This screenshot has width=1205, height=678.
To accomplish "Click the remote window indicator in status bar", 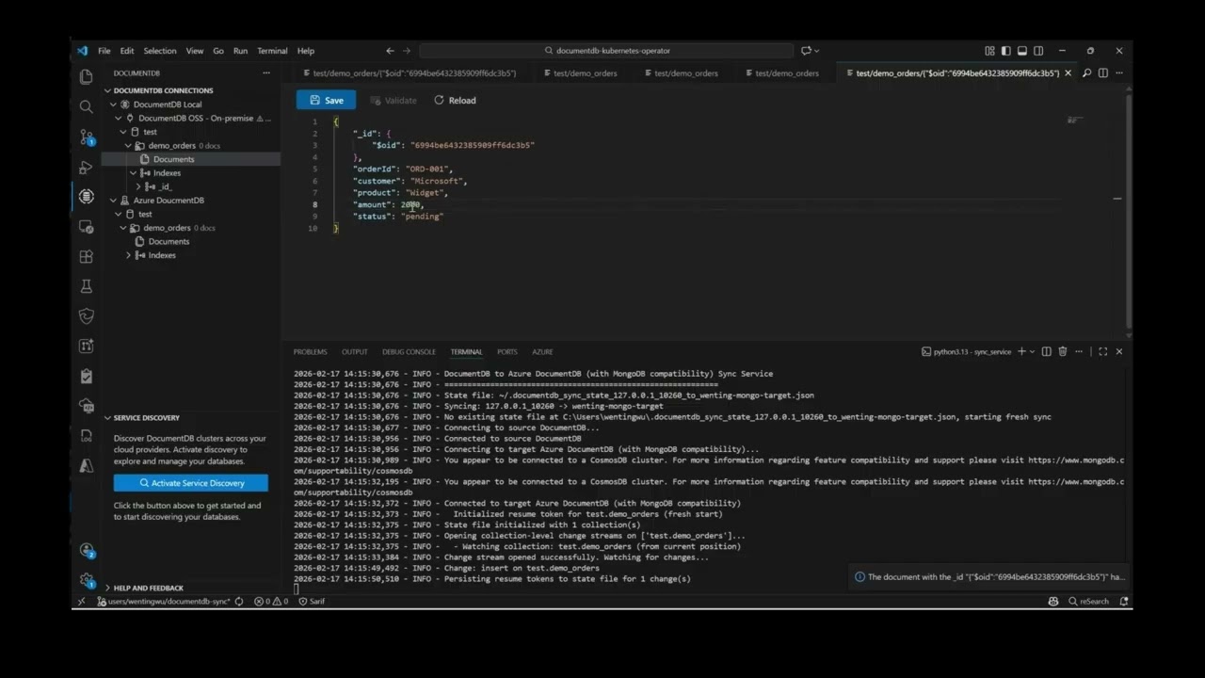I will (x=81, y=601).
